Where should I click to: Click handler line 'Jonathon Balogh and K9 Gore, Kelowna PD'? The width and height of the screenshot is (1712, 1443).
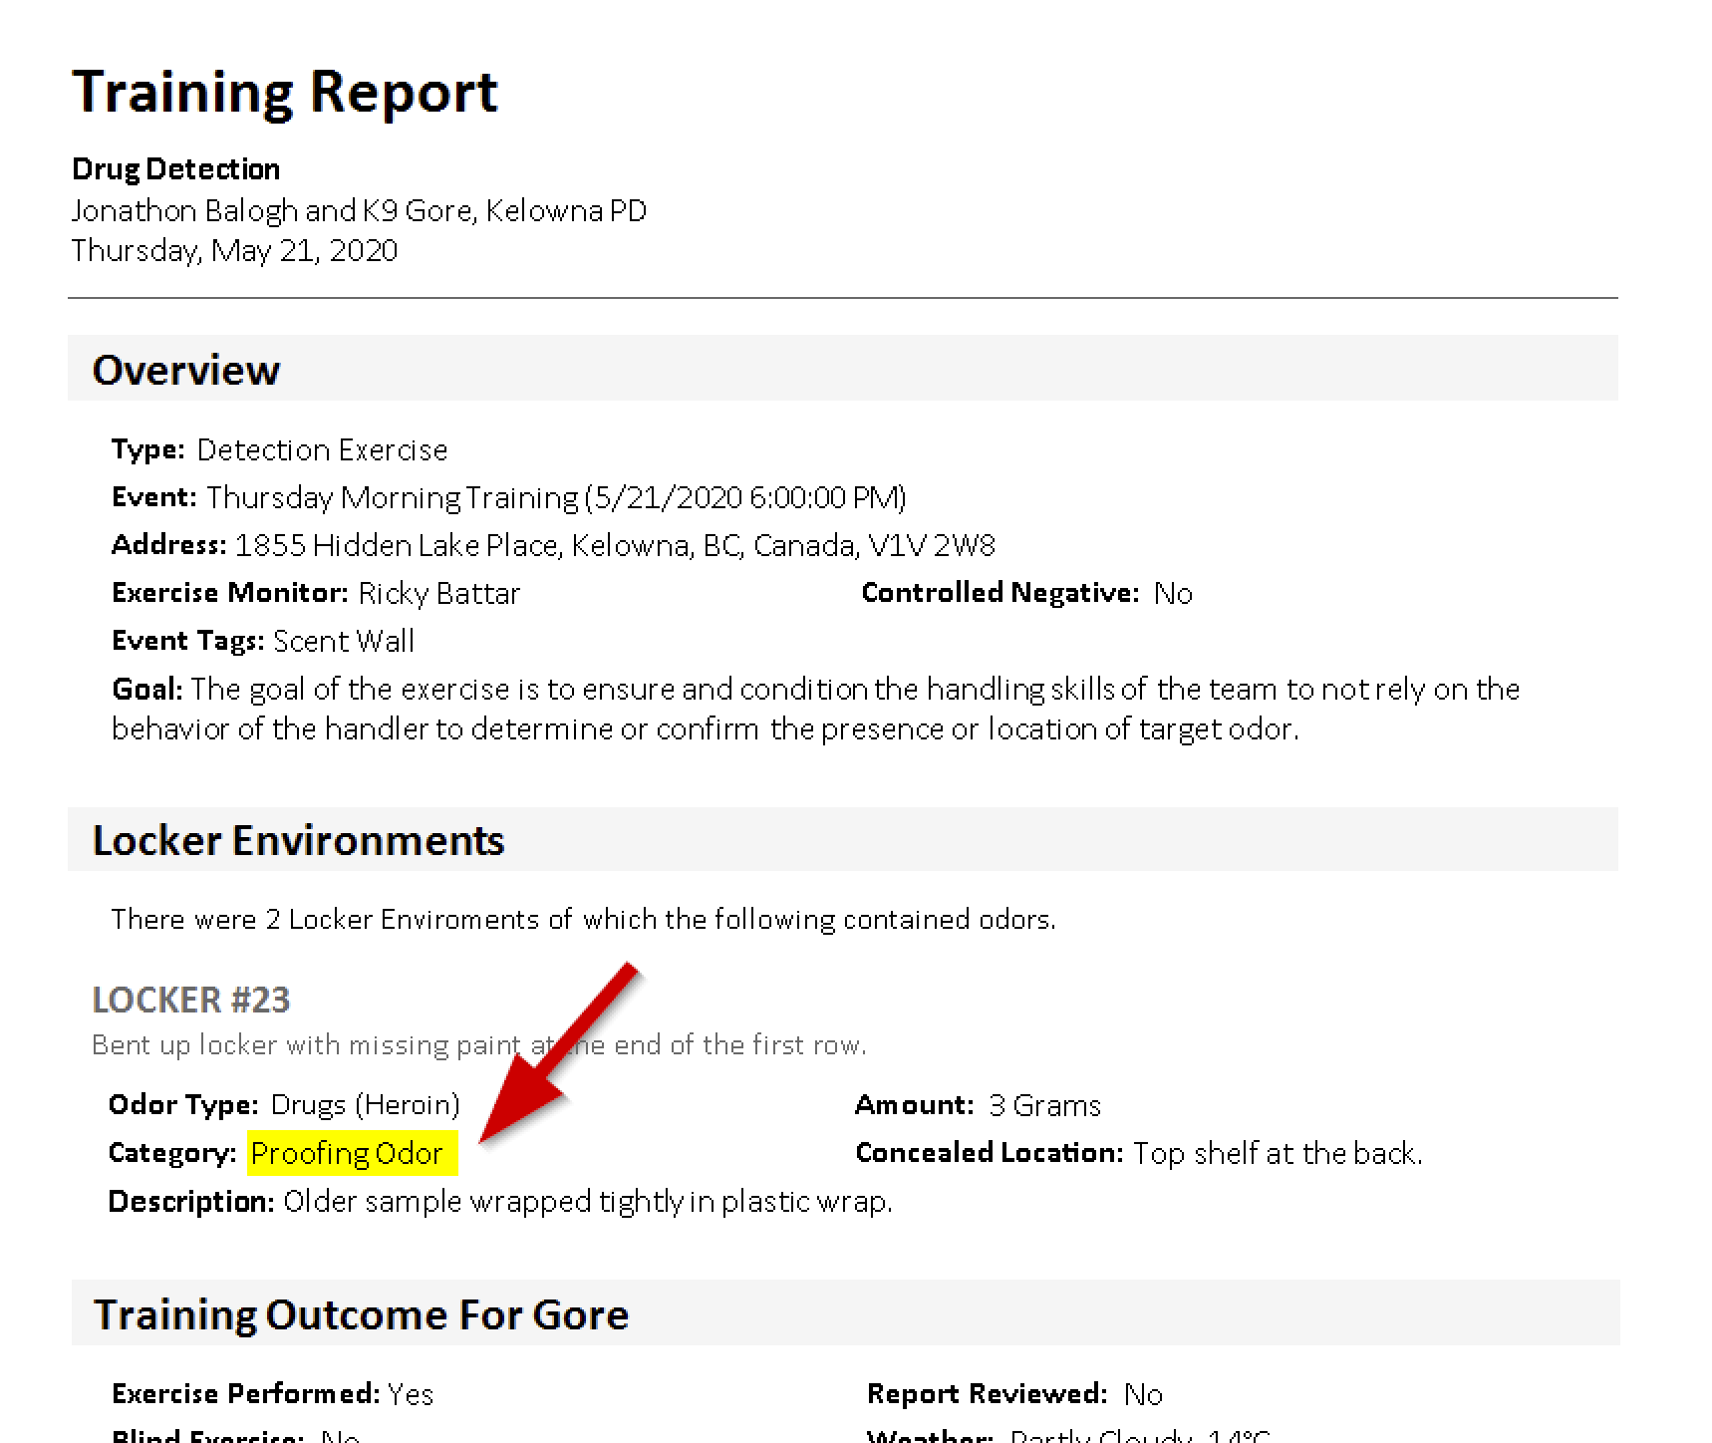(359, 210)
